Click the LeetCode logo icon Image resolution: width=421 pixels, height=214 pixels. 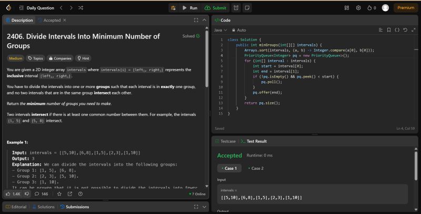(x=8, y=8)
